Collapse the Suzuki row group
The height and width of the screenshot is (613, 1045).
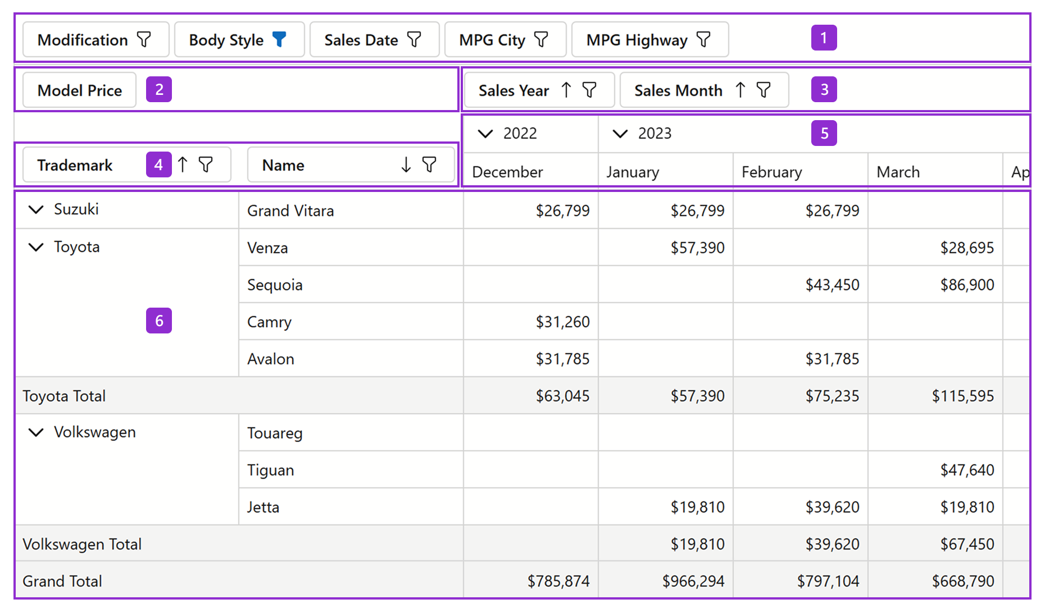coord(36,209)
